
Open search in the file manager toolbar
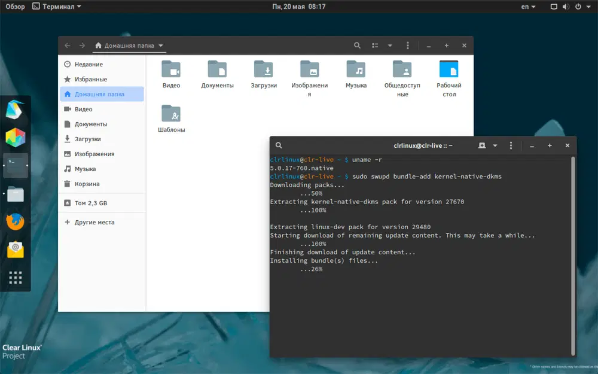coord(357,45)
